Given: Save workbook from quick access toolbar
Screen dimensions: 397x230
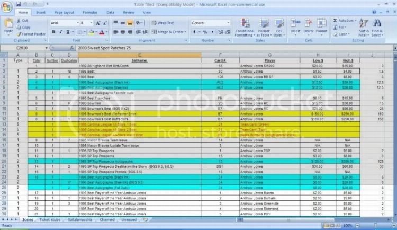Looking at the screenshot, I should (18, 4).
